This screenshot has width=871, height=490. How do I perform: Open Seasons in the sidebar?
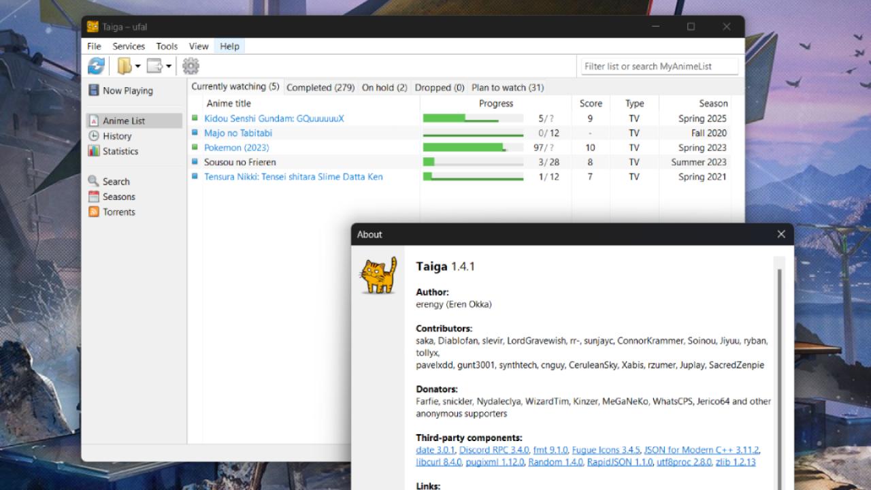112,197
